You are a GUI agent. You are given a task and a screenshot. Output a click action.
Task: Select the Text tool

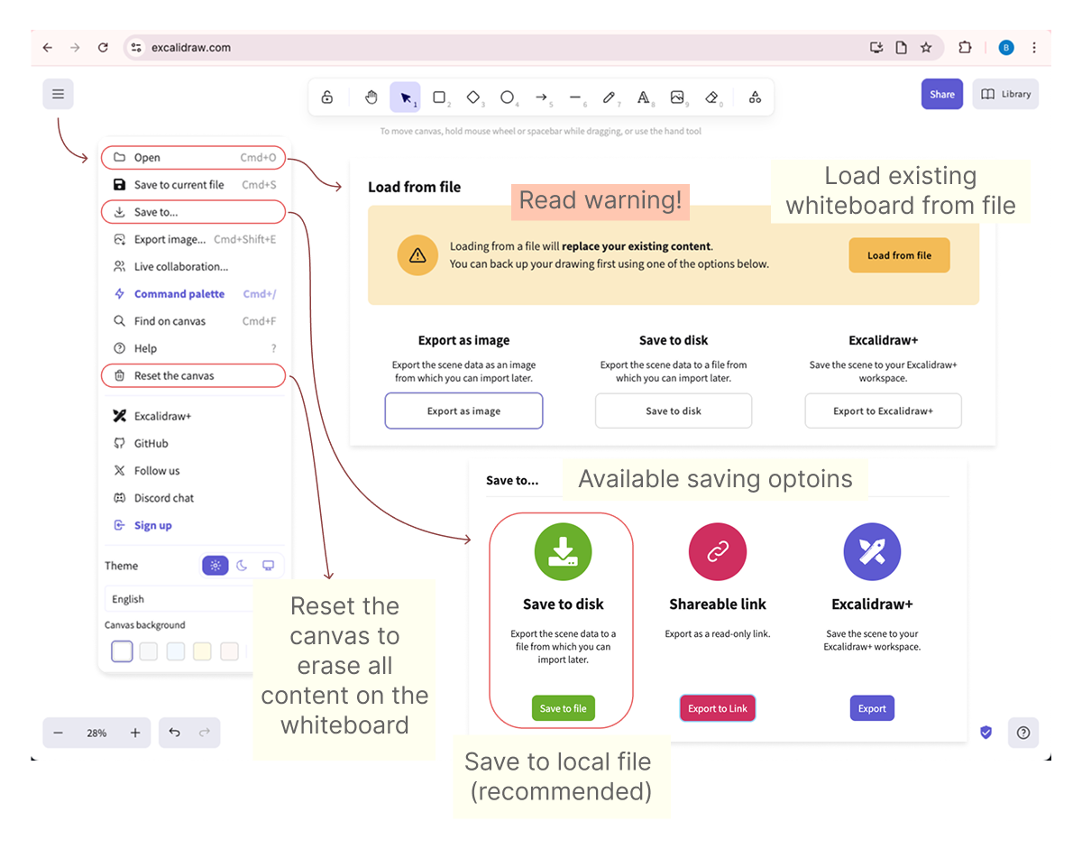pos(643,97)
